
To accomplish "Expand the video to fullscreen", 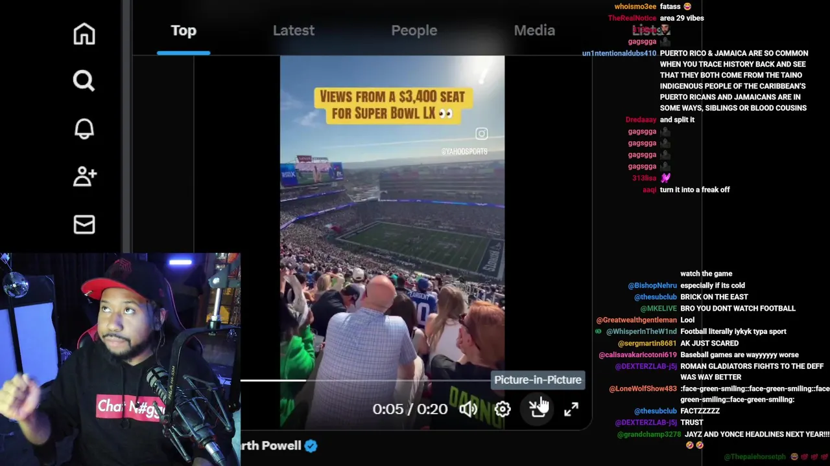I will point(571,409).
